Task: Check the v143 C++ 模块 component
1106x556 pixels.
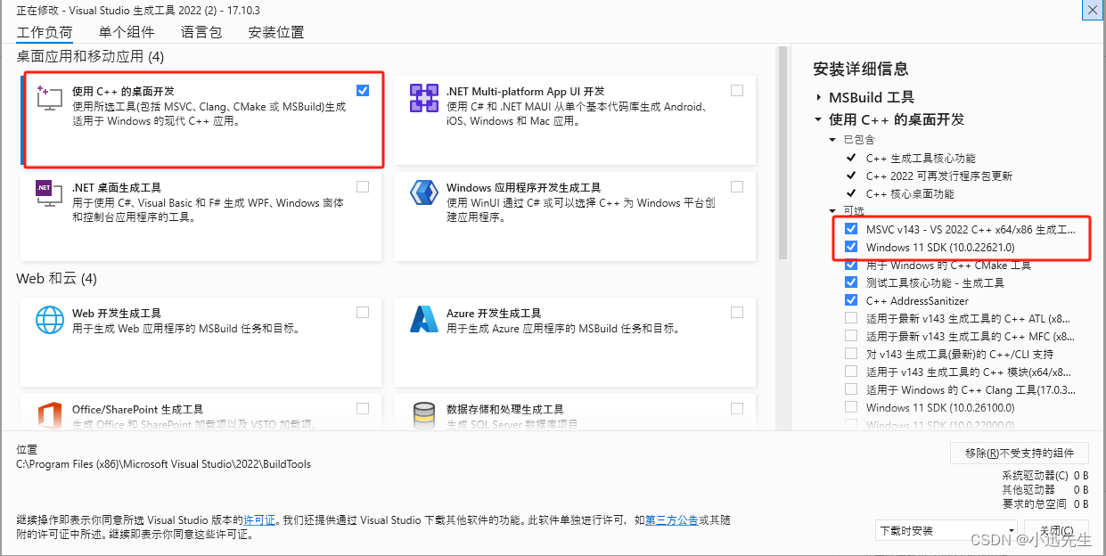Action: pos(852,372)
